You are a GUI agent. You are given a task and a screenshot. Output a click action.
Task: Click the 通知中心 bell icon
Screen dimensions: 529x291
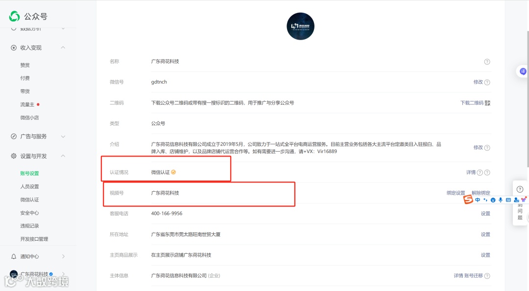click(14, 257)
